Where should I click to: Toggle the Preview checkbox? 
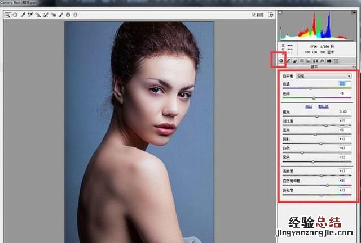click(x=254, y=15)
